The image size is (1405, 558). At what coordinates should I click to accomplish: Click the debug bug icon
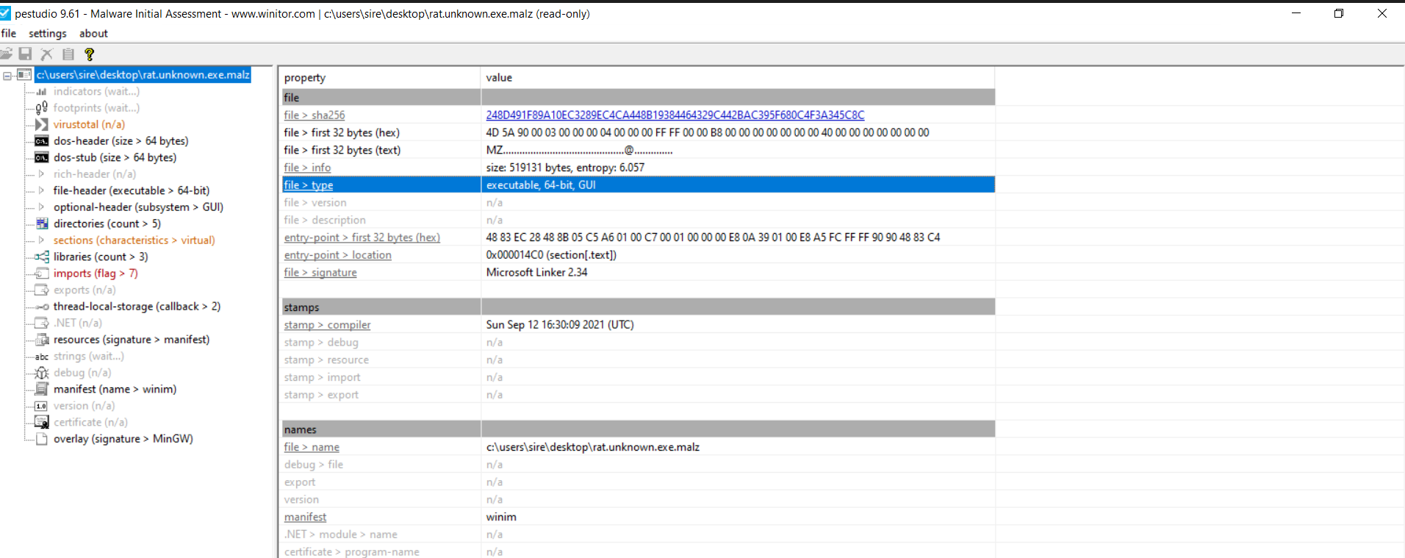tap(42, 373)
